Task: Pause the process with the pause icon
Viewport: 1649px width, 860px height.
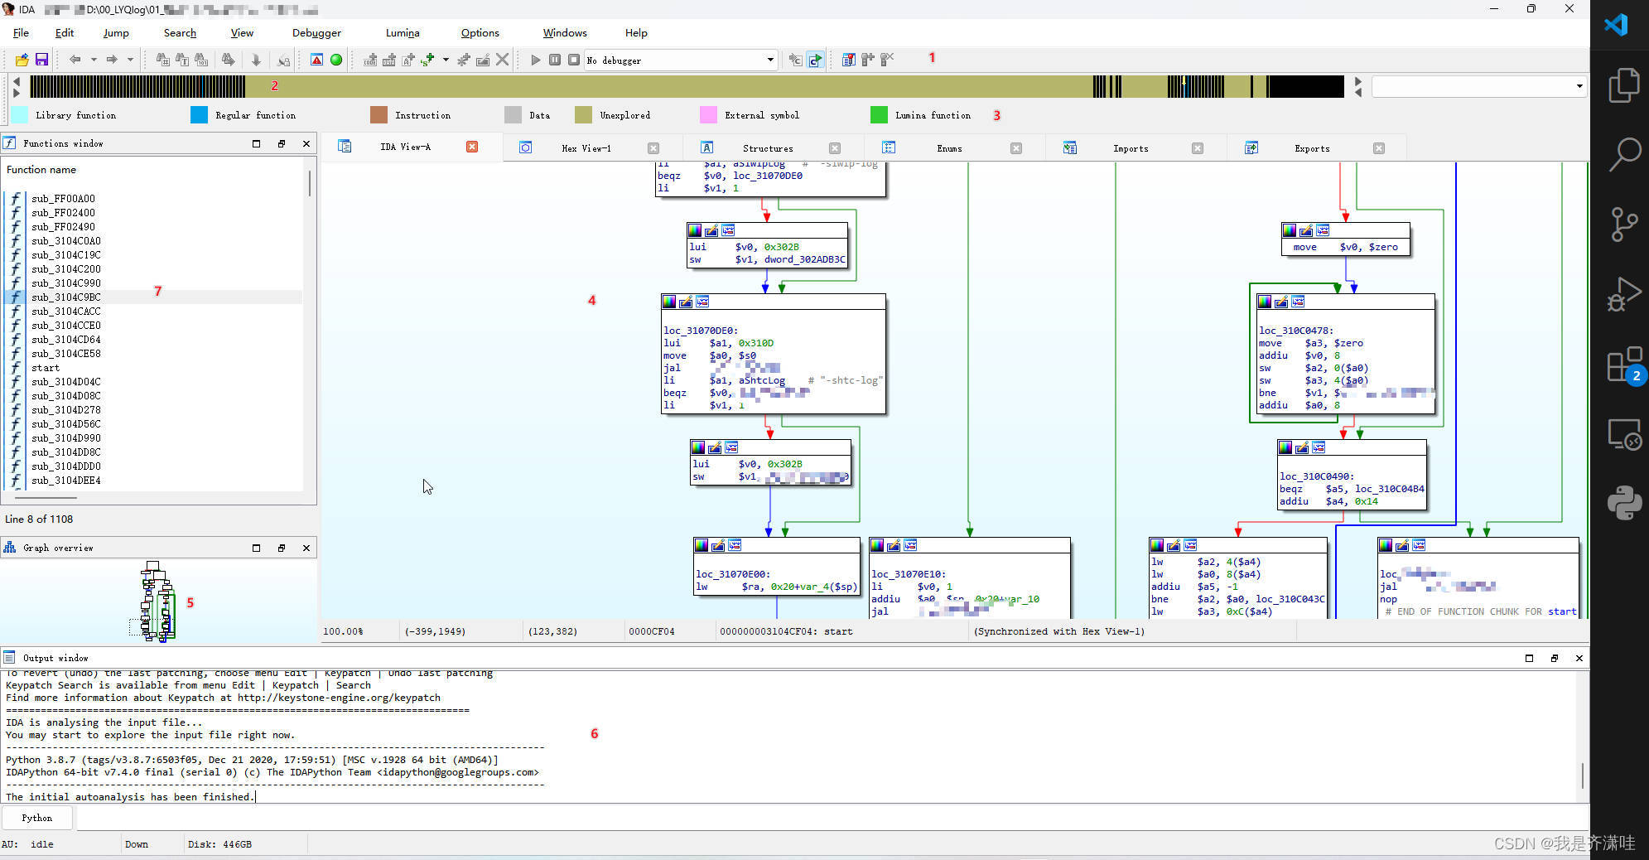Action: (x=555, y=60)
